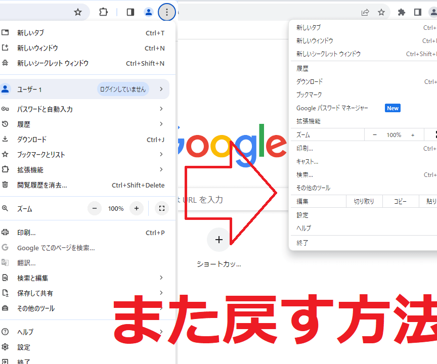Image resolution: width=437 pixels, height=364 pixels.
Task: Expand ブックマークとリスト submenu arrow
Action: pyautogui.click(x=161, y=154)
